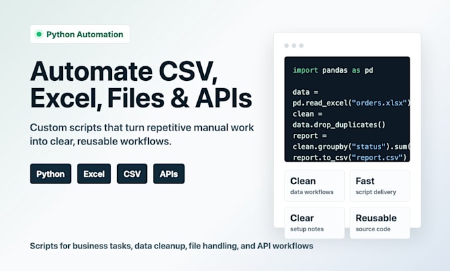Click the Reusable source code card
The width and height of the screenshot is (450, 271).
coord(380,223)
